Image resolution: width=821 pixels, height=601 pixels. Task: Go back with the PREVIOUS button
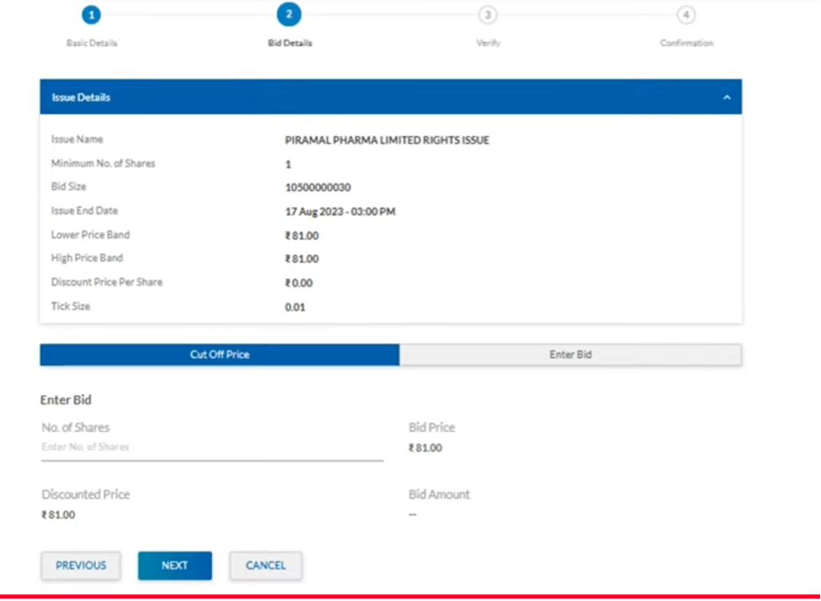coord(81,565)
